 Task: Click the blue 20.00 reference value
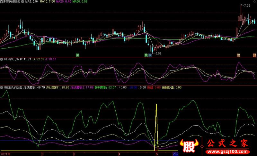[x=133, y=87]
